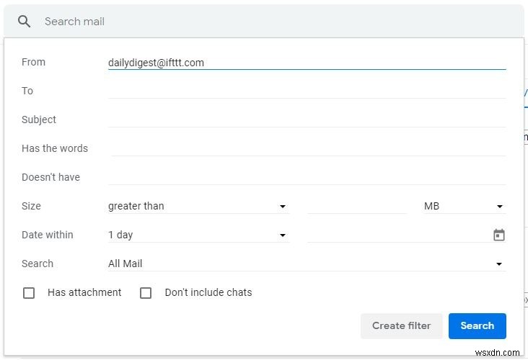Open the calendar date picker icon
The width and height of the screenshot is (528, 360).
pos(498,235)
